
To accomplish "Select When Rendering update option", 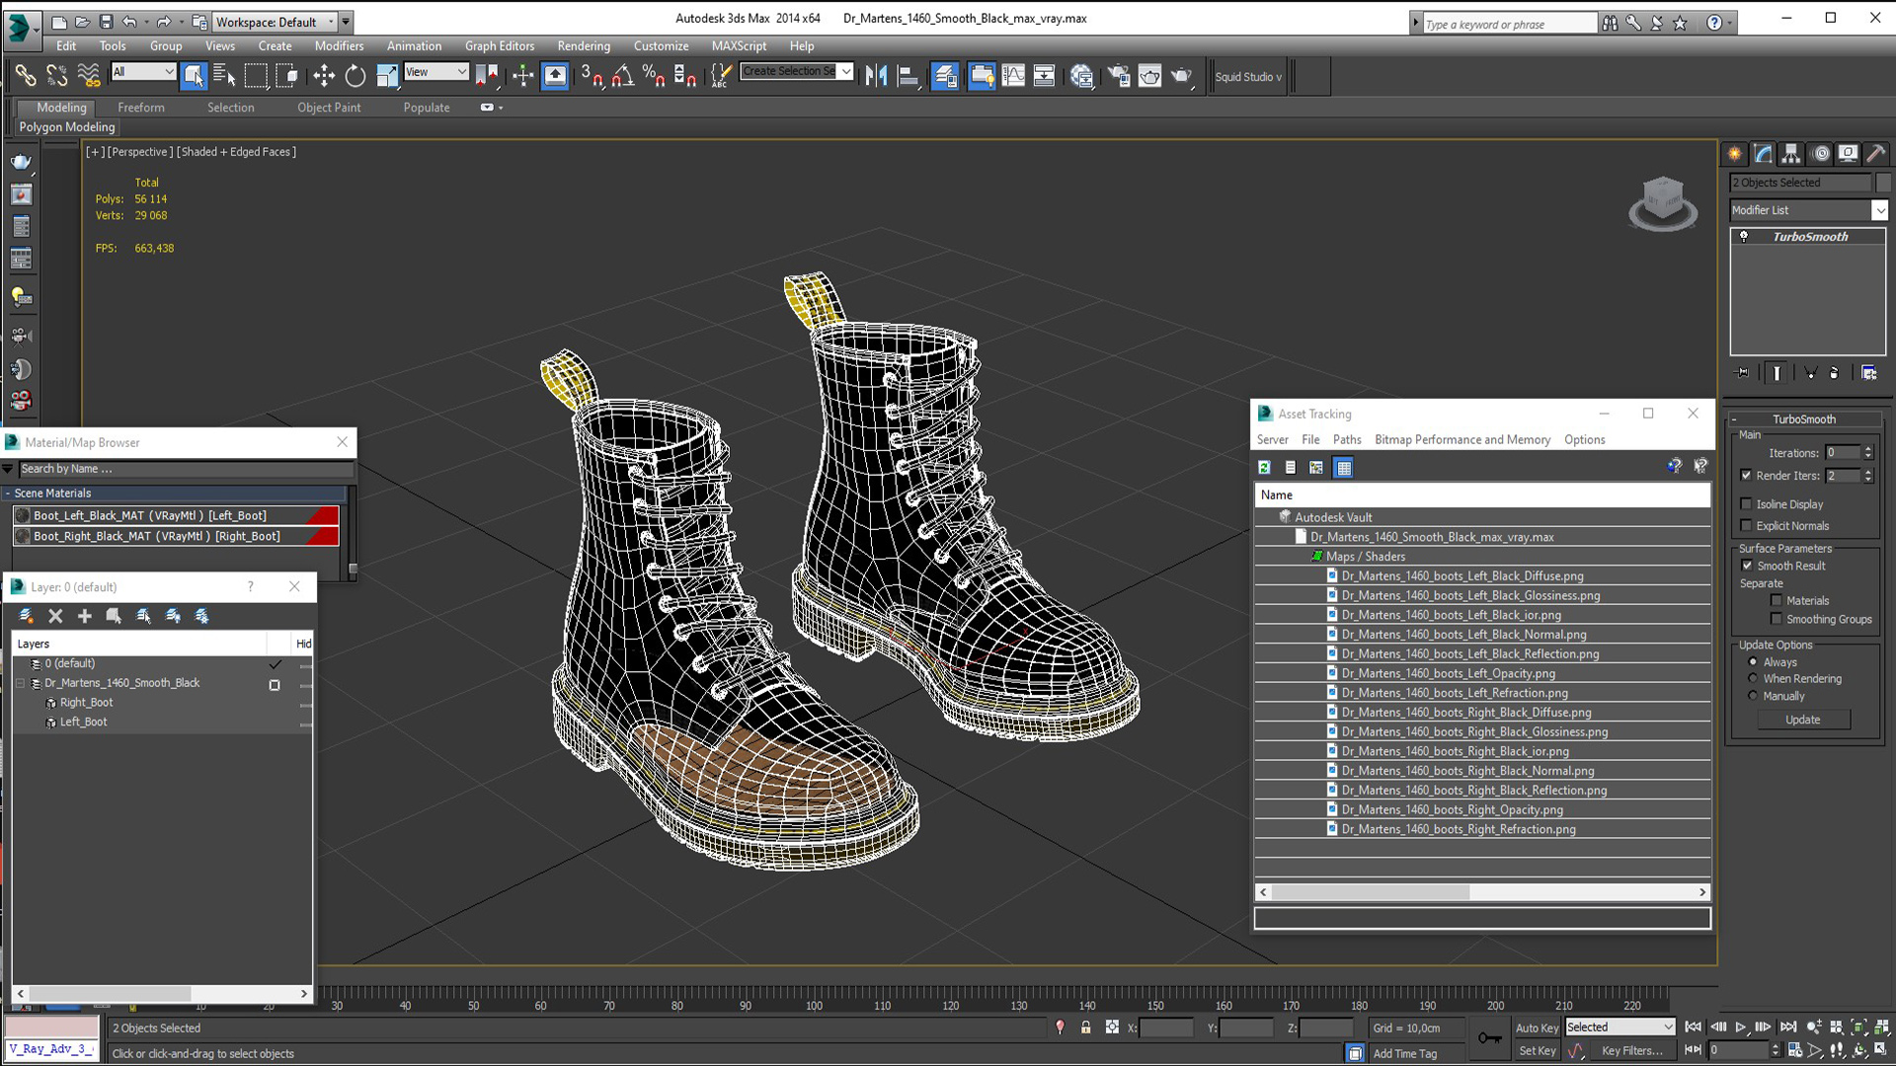I will pyautogui.click(x=1753, y=679).
